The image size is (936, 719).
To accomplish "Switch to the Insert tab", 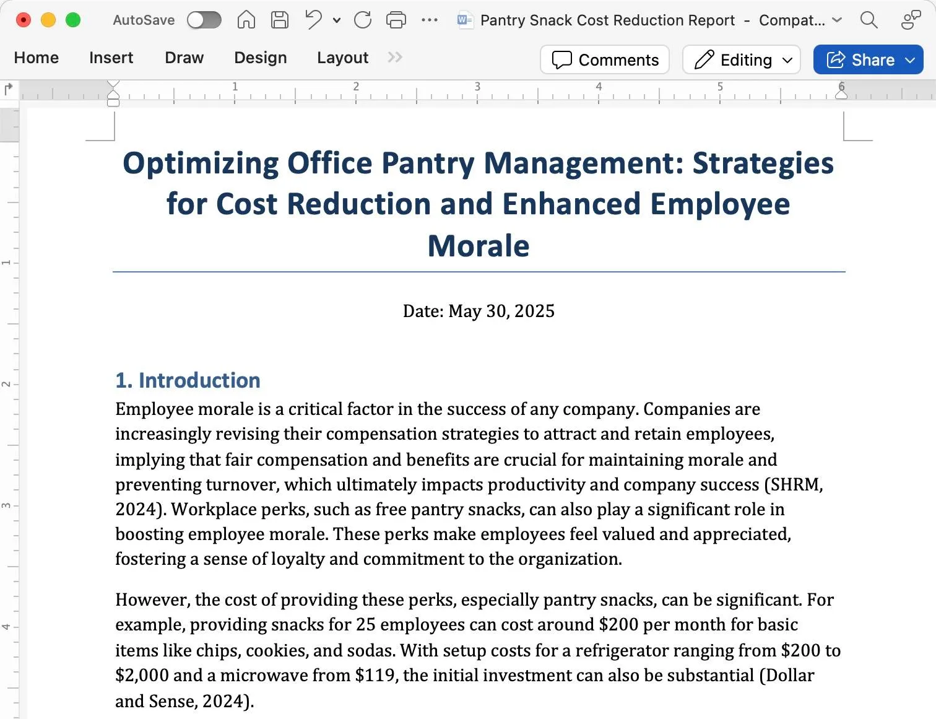I will pos(111,58).
